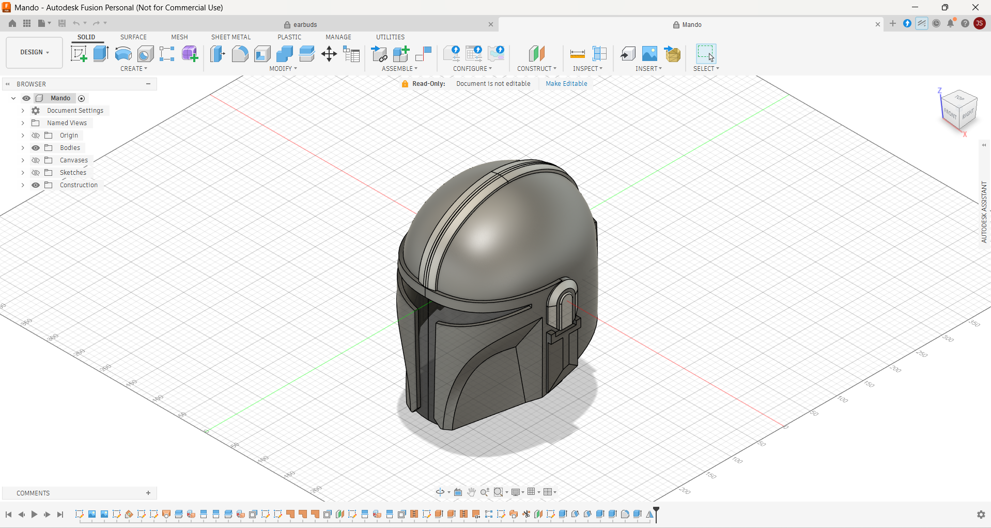The image size is (991, 528).
Task: Select the Insert Derive tool
Action: point(627,54)
